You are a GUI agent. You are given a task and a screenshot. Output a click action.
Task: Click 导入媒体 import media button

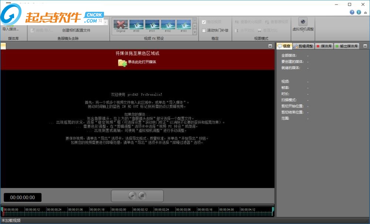[10, 29]
